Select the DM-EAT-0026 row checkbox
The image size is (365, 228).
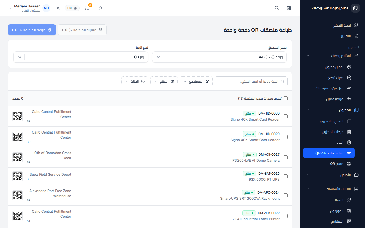(286, 176)
